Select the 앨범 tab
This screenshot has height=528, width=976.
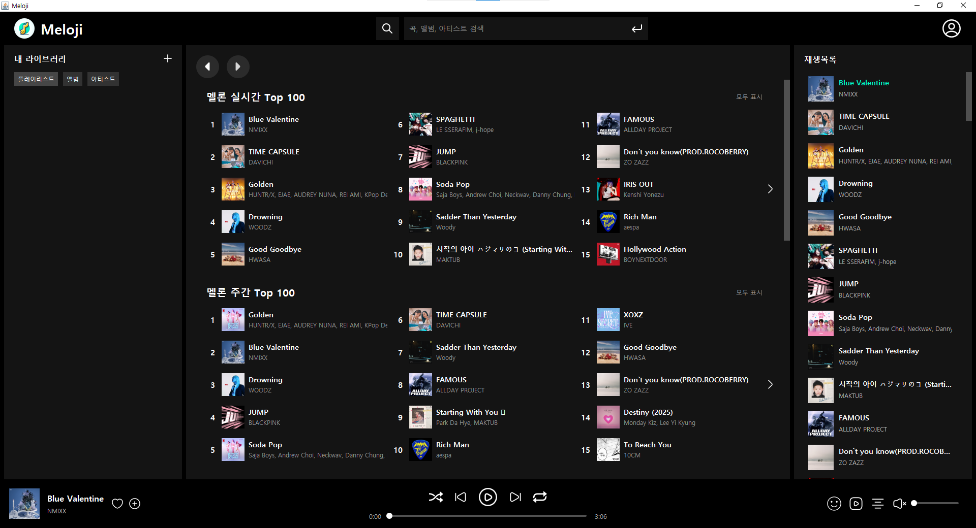click(73, 79)
